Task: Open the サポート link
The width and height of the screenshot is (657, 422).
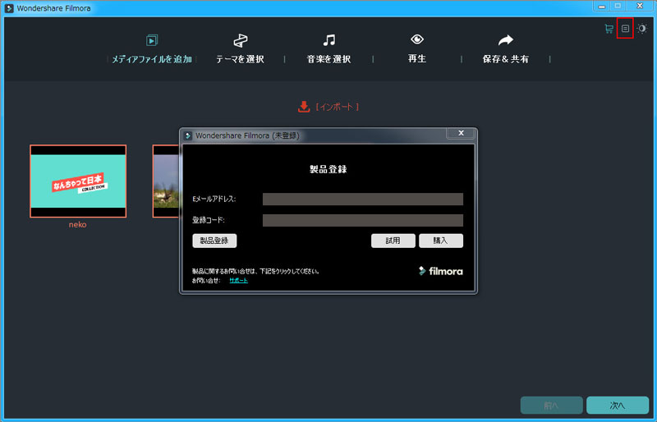Action: [238, 280]
